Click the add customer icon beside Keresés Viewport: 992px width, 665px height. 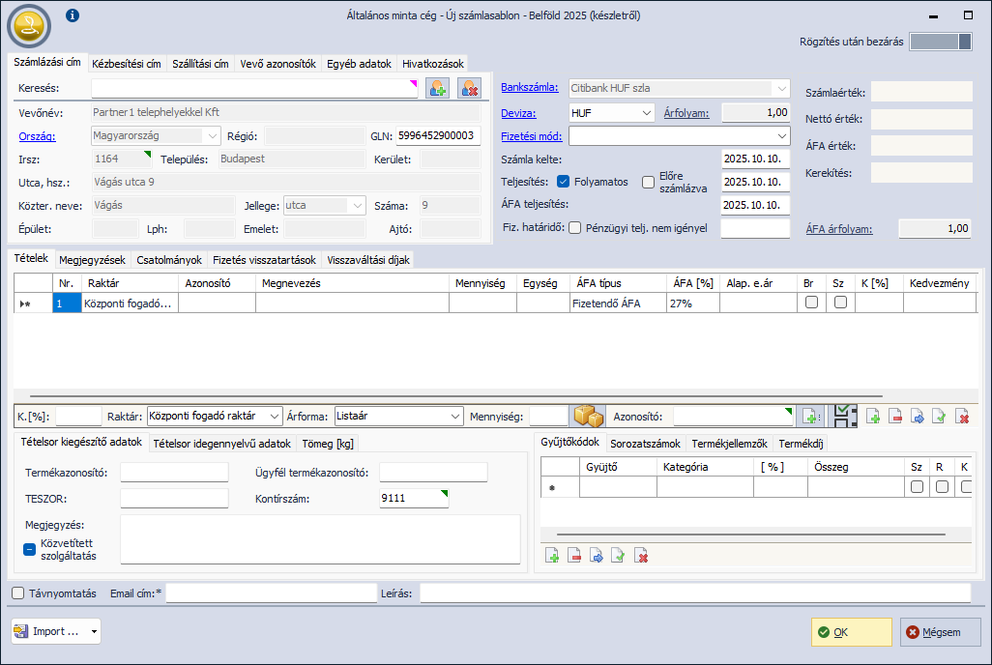pyautogui.click(x=438, y=88)
